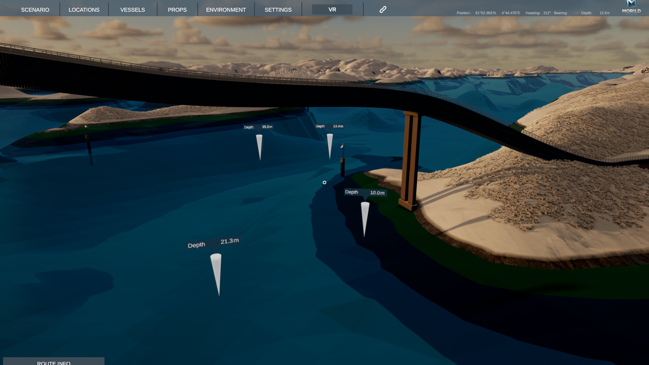The height and width of the screenshot is (365, 649).
Task: Click the 'Depth 33.3m' label
Action: (258, 127)
